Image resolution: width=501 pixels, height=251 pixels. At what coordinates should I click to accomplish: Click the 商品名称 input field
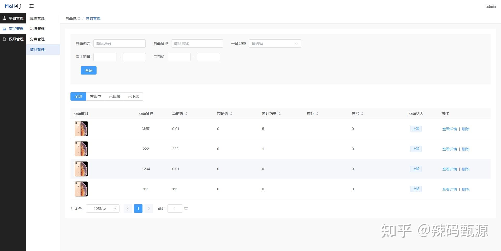pos(197,43)
